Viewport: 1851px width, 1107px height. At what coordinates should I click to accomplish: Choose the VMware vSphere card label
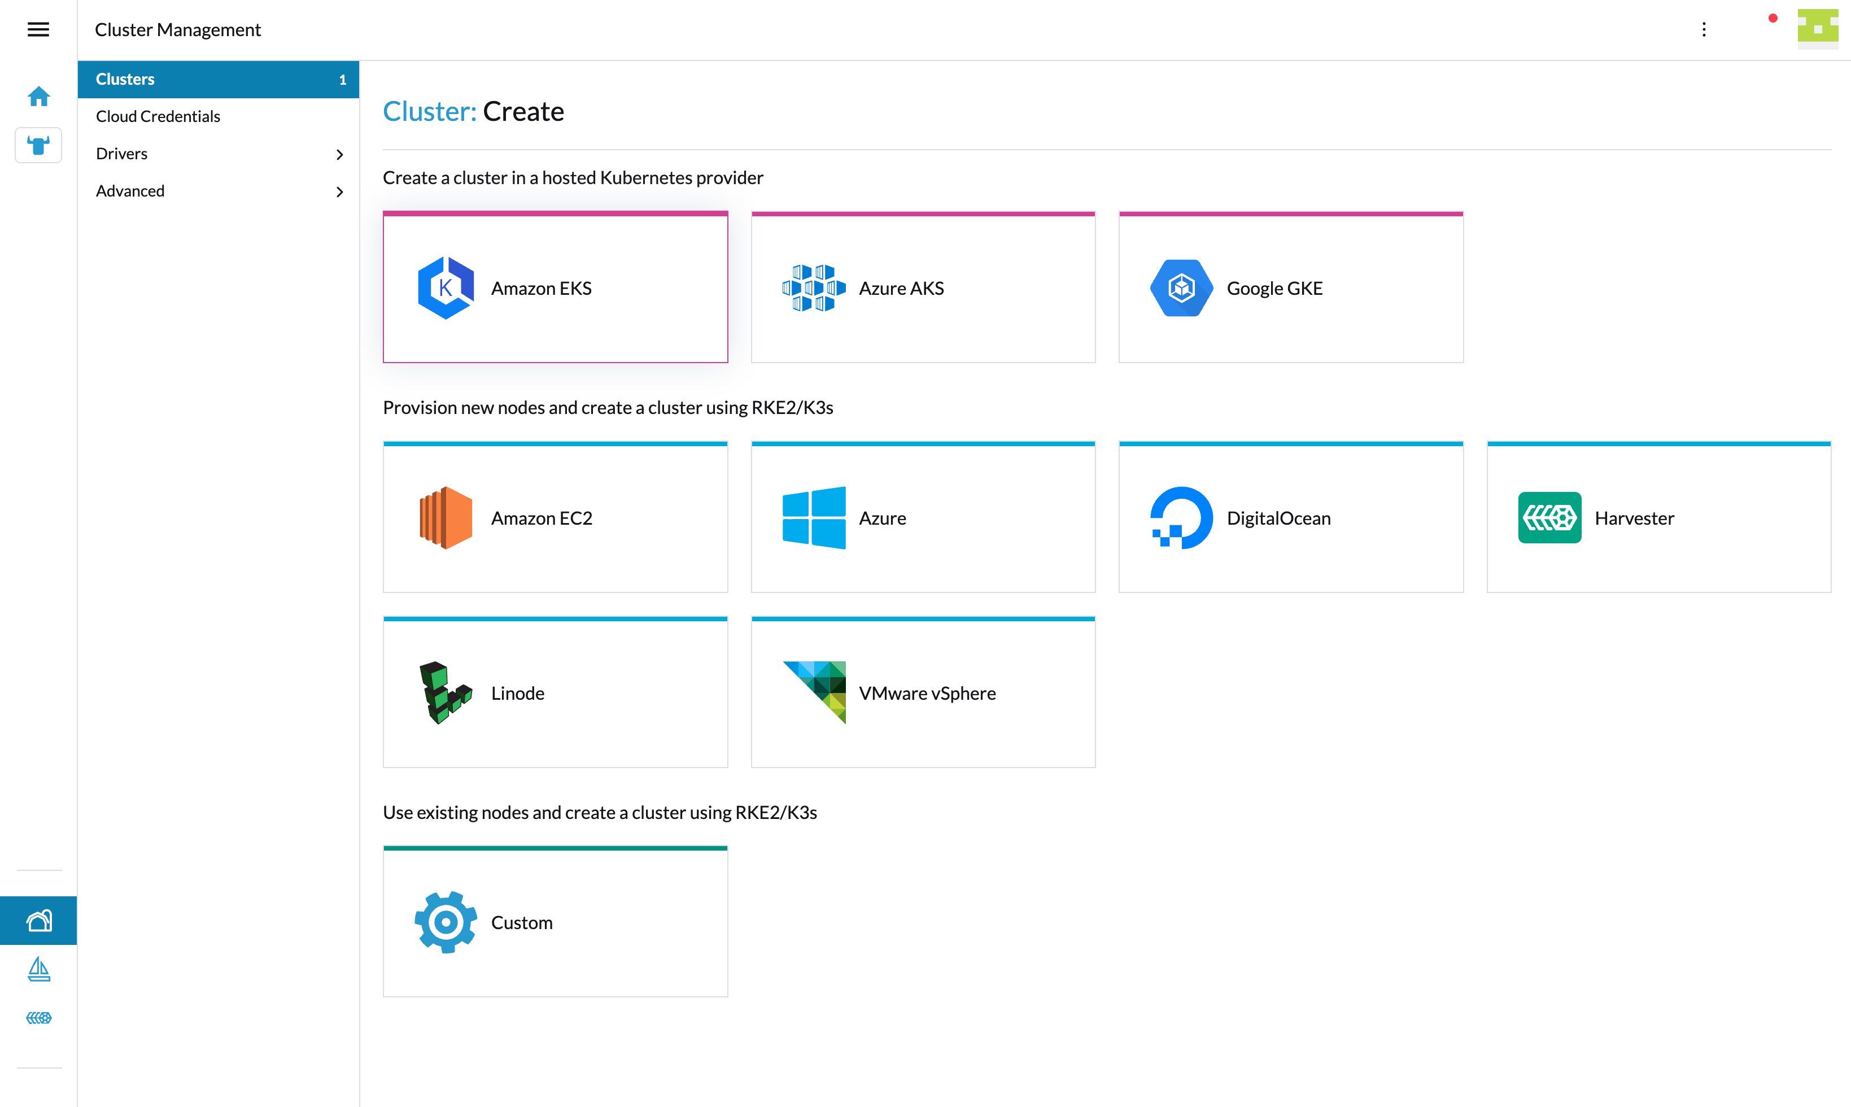coord(927,694)
